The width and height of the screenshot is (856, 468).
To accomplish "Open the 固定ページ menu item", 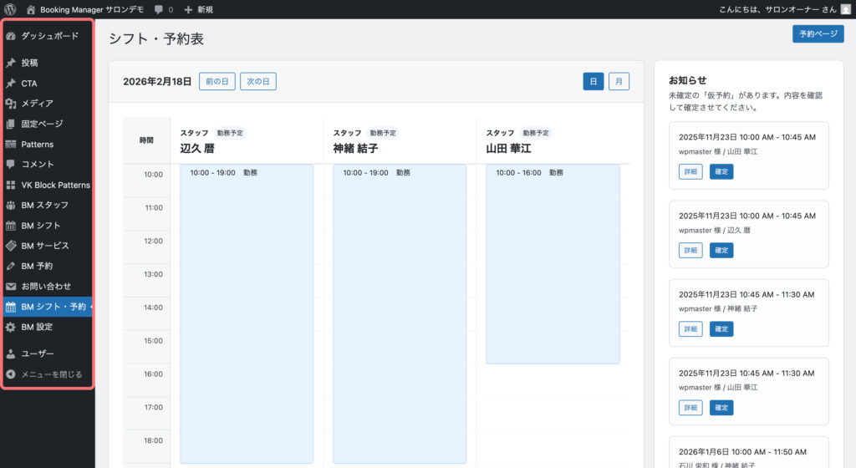I will tap(42, 124).
